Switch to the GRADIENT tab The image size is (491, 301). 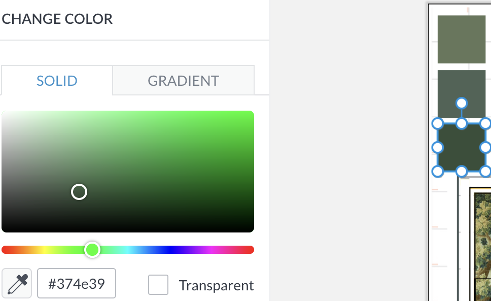point(184,81)
